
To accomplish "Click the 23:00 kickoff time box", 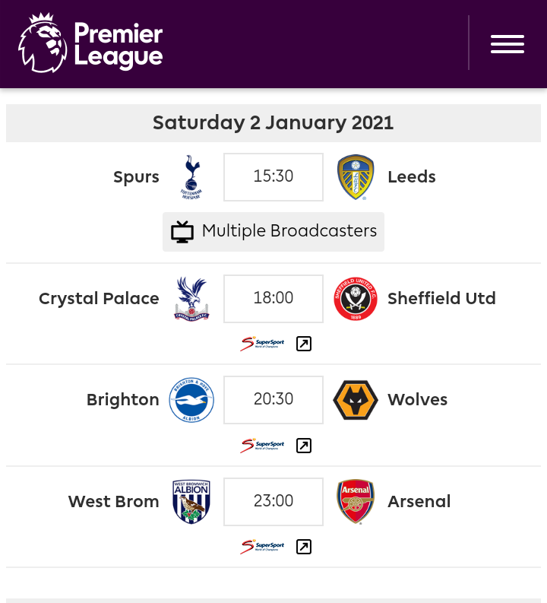I will [273, 501].
